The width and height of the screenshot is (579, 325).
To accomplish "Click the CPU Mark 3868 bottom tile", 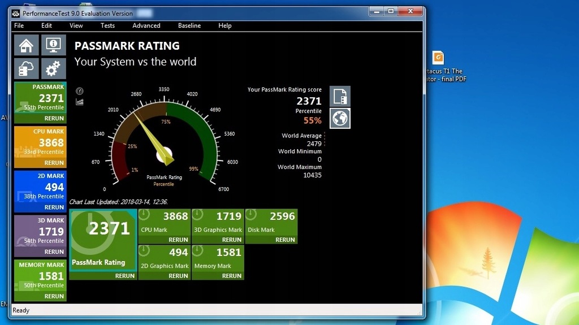I will 165,222.
